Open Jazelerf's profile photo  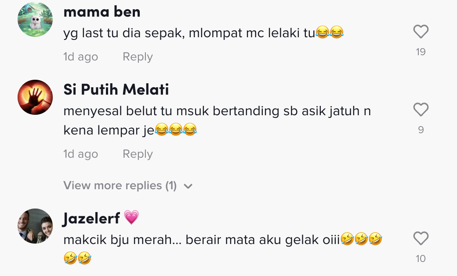pyautogui.click(x=35, y=226)
